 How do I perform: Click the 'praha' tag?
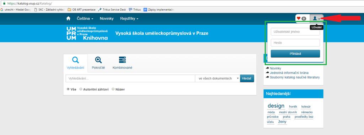(287, 117)
